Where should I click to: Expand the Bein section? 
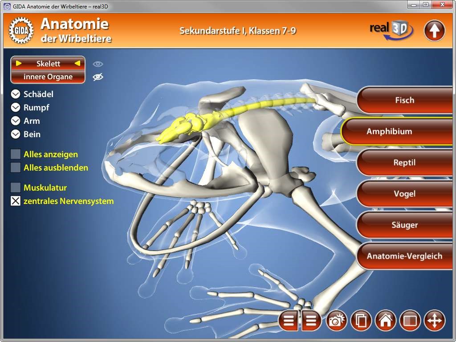(x=16, y=134)
